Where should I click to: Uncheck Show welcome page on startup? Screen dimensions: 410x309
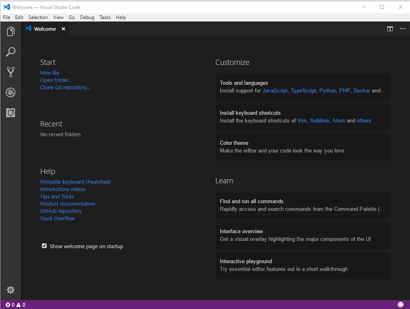[44, 245]
